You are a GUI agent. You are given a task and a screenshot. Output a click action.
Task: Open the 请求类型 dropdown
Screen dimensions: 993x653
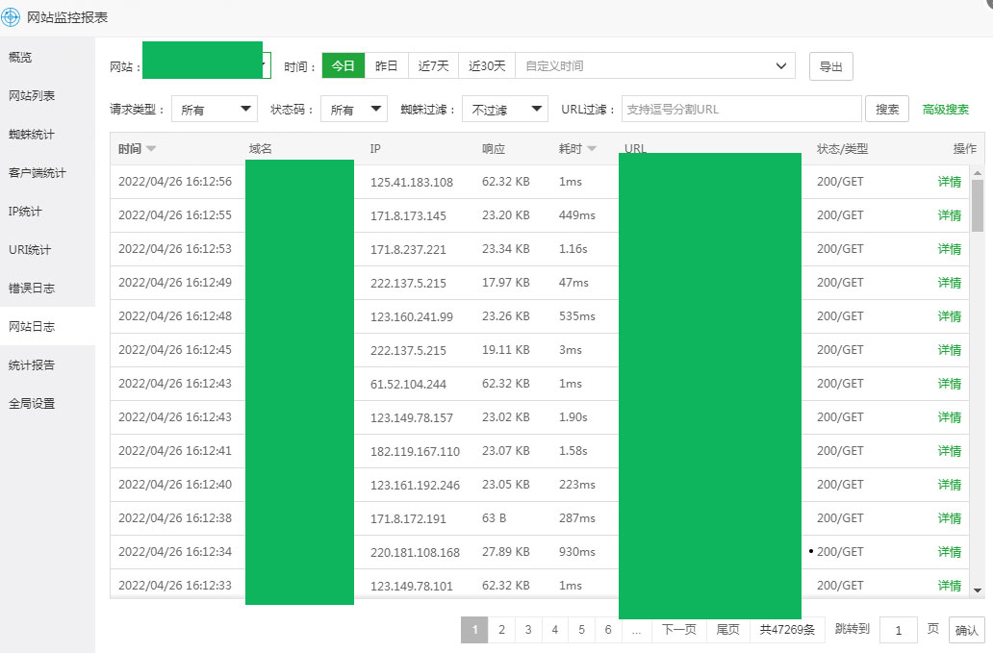coord(215,110)
